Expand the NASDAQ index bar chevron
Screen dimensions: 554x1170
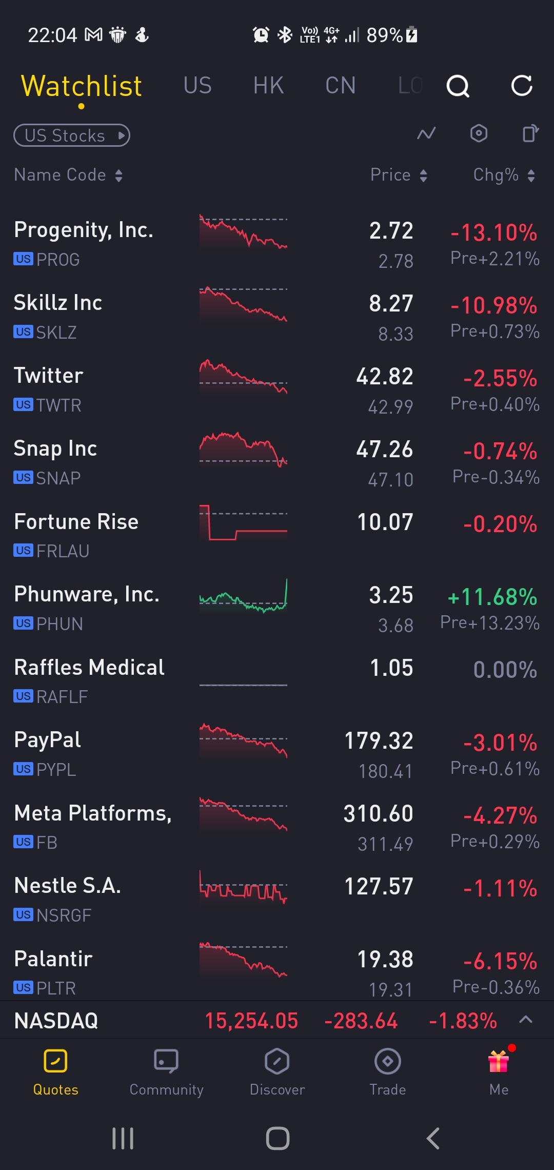(526, 1020)
